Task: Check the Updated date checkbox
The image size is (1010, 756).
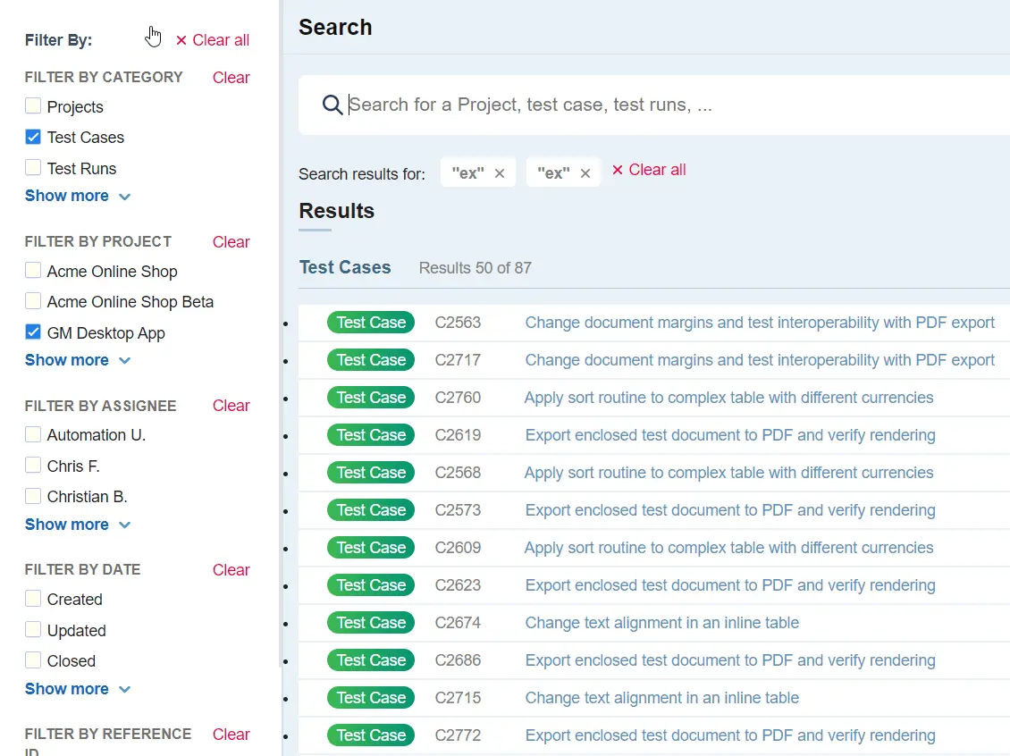Action: point(33,630)
